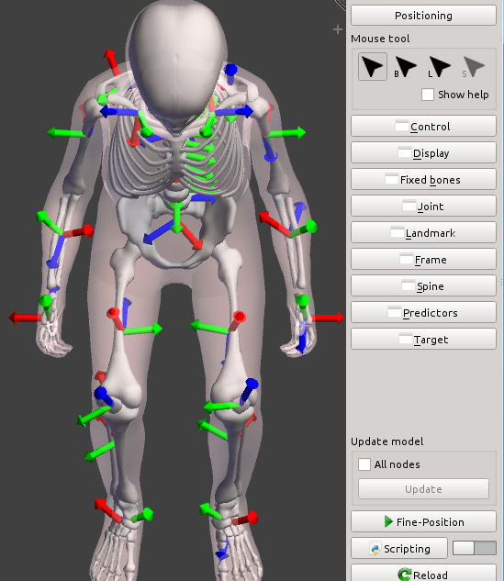504x581 pixels.
Task: Click the plus crosshair in the 3D viewport corner
Action: pyautogui.click(x=337, y=29)
